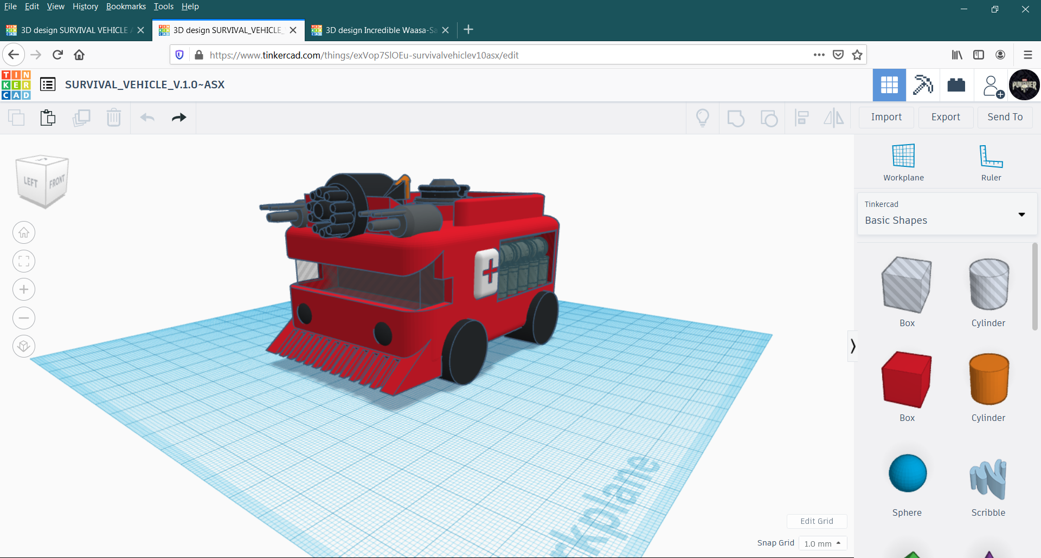
Task: Expand the Send To options
Action: tap(1005, 117)
